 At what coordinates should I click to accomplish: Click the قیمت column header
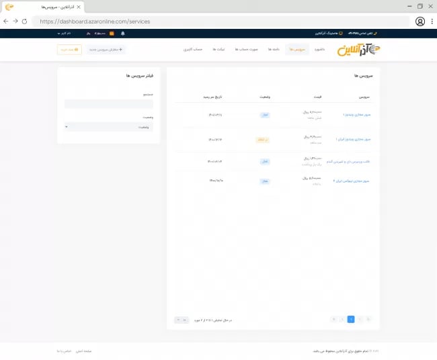[318, 97]
